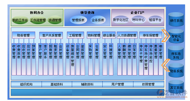Click the 房屋维修管理 column

click(73, 59)
